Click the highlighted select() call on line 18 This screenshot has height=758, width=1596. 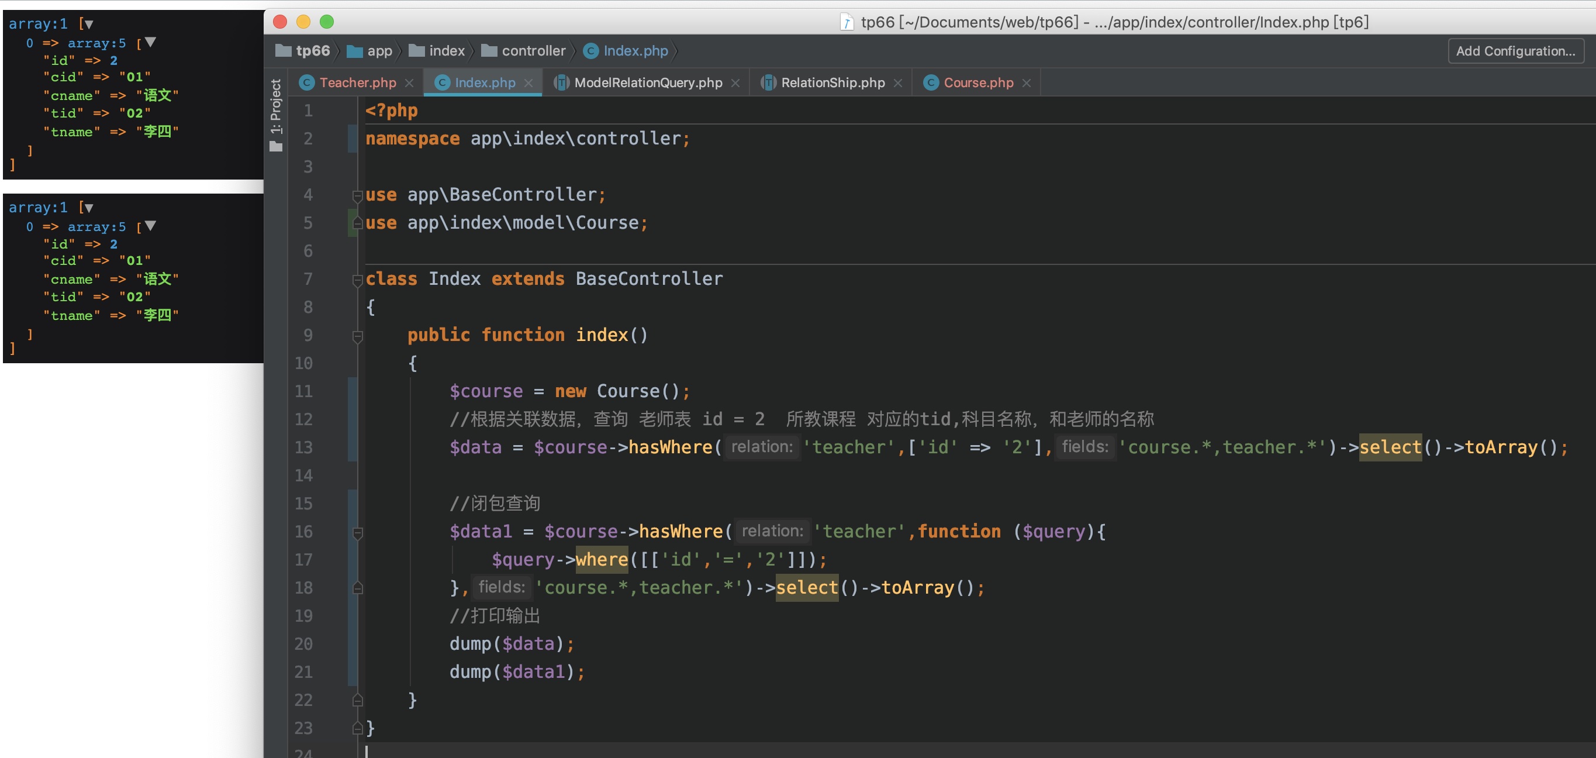click(x=807, y=588)
